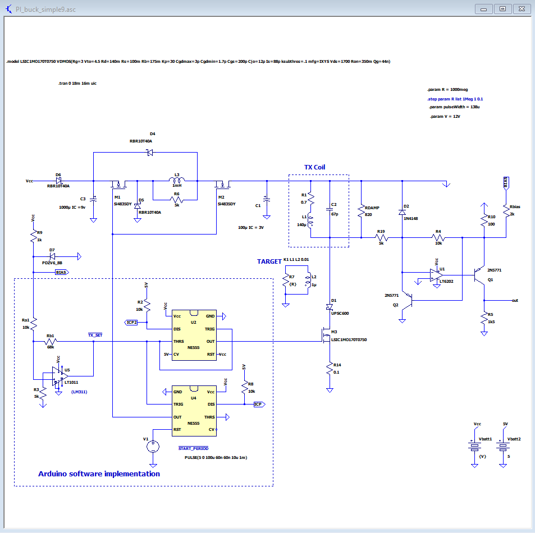535x533 pixels.
Task: Select the U2 NE555 timer chip
Action: (x=194, y=335)
